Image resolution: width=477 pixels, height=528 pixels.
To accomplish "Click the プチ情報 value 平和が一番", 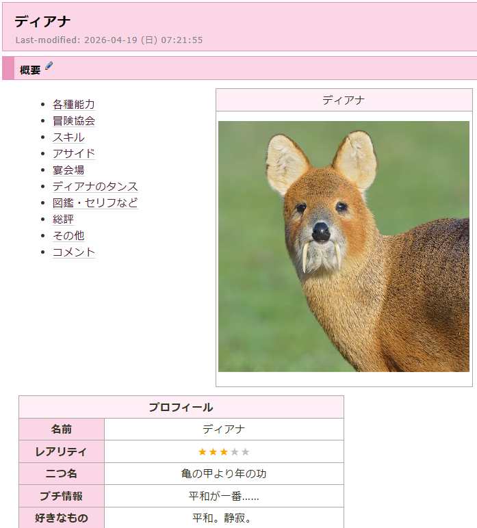I will pyautogui.click(x=224, y=496).
